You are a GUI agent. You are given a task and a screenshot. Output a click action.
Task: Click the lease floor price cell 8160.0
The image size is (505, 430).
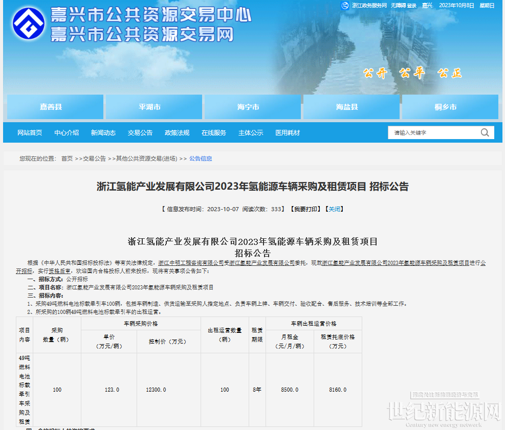click(x=338, y=390)
